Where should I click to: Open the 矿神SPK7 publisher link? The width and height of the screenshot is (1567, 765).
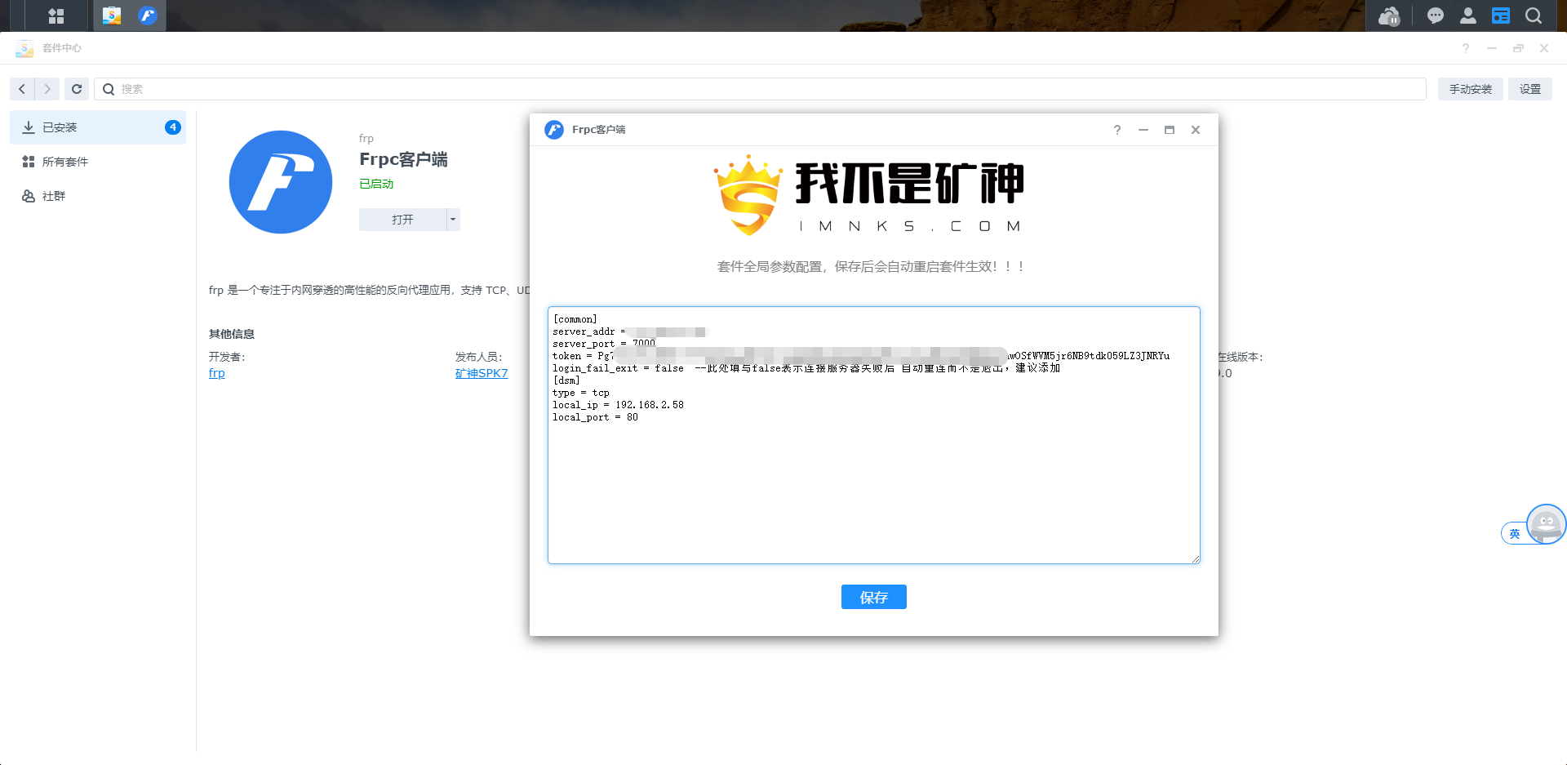coord(482,373)
